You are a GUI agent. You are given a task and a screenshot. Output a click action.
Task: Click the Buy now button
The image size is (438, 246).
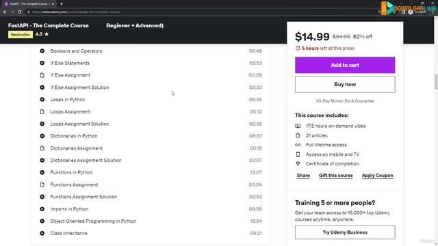[x=345, y=84]
